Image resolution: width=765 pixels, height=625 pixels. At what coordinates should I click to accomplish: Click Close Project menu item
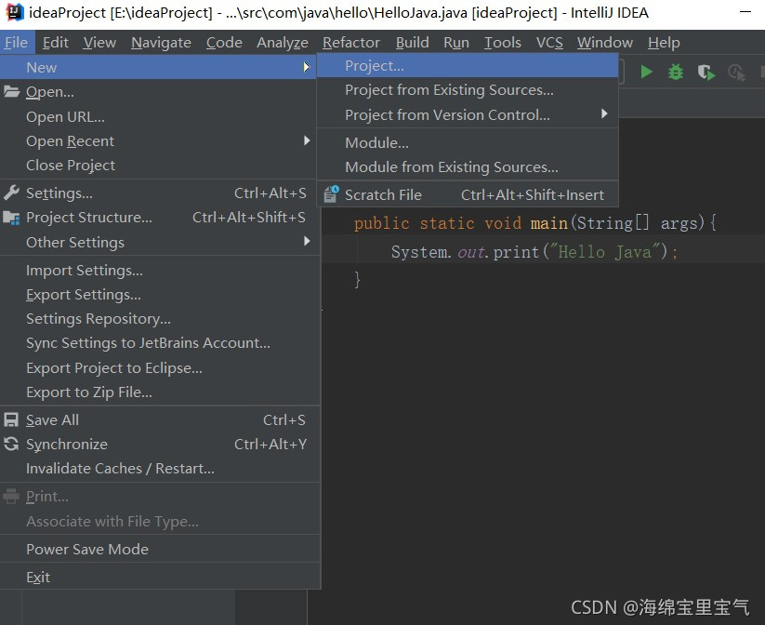pyautogui.click(x=160, y=165)
